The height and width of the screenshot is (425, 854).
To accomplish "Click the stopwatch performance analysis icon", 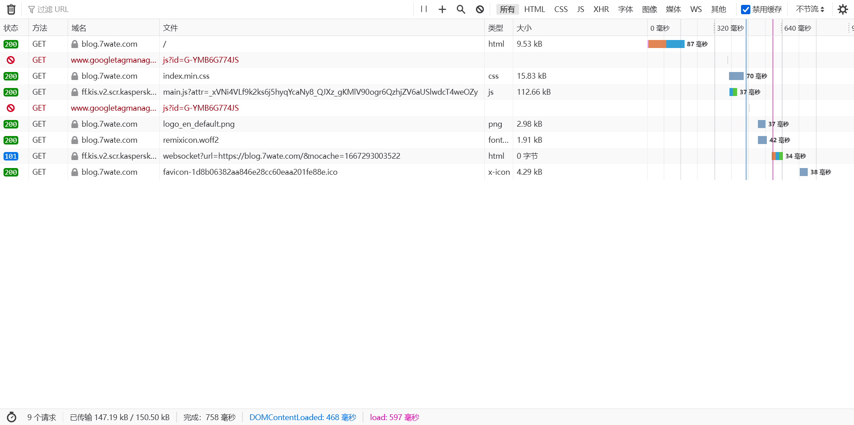I will point(12,417).
